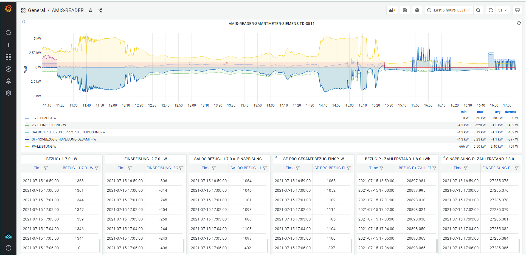
Task: Expand the 5s refresh interval dropdown
Action: (x=502, y=10)
